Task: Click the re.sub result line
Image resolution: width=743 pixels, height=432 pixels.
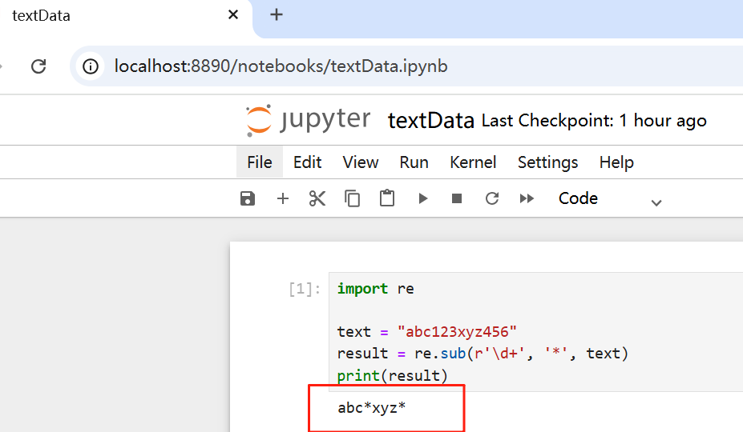Action: 483,354
